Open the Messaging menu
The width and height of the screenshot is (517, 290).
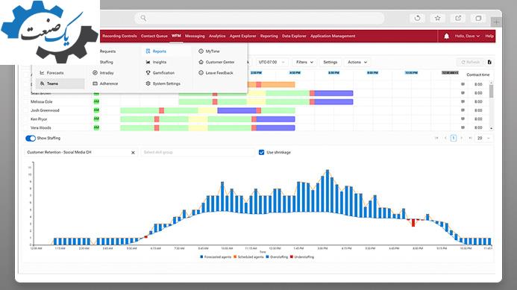tap(195, 36)
